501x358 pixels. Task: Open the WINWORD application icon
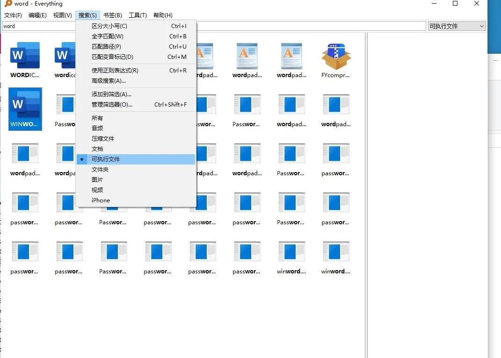[x=25, y=109]
